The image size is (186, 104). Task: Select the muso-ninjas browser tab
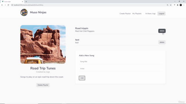coord(12,2)
